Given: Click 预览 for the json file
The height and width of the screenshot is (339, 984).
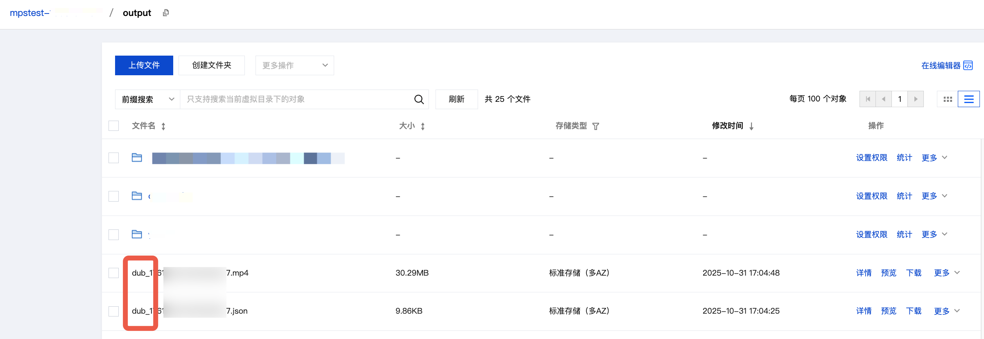Looking at the screenshot, I should coord(889,311).
